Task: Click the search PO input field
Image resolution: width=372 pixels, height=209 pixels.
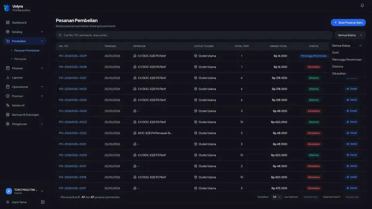Action: click(x=194, y=35)
